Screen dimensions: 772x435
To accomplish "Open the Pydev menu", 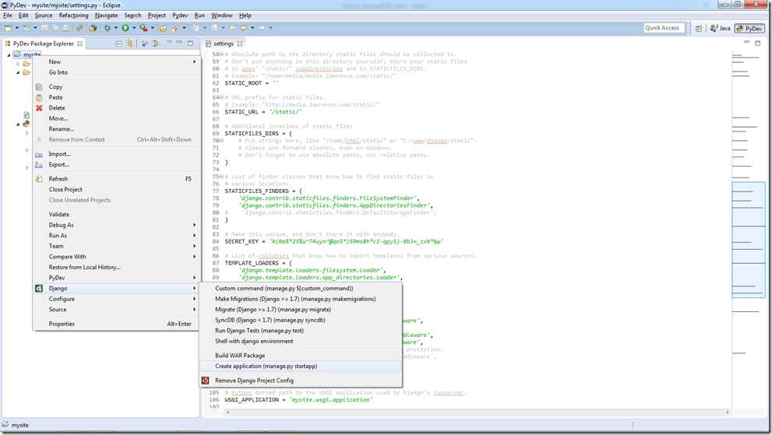I will click(180, 16).
